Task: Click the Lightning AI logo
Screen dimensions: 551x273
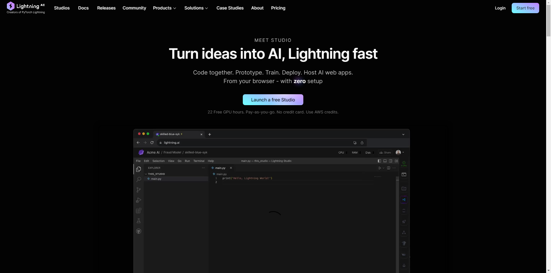Action: [26, 8]
